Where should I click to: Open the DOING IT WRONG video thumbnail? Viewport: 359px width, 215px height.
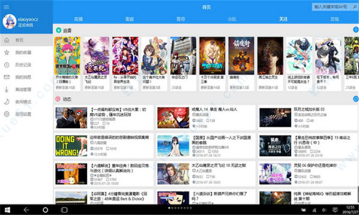click(71, 146)
